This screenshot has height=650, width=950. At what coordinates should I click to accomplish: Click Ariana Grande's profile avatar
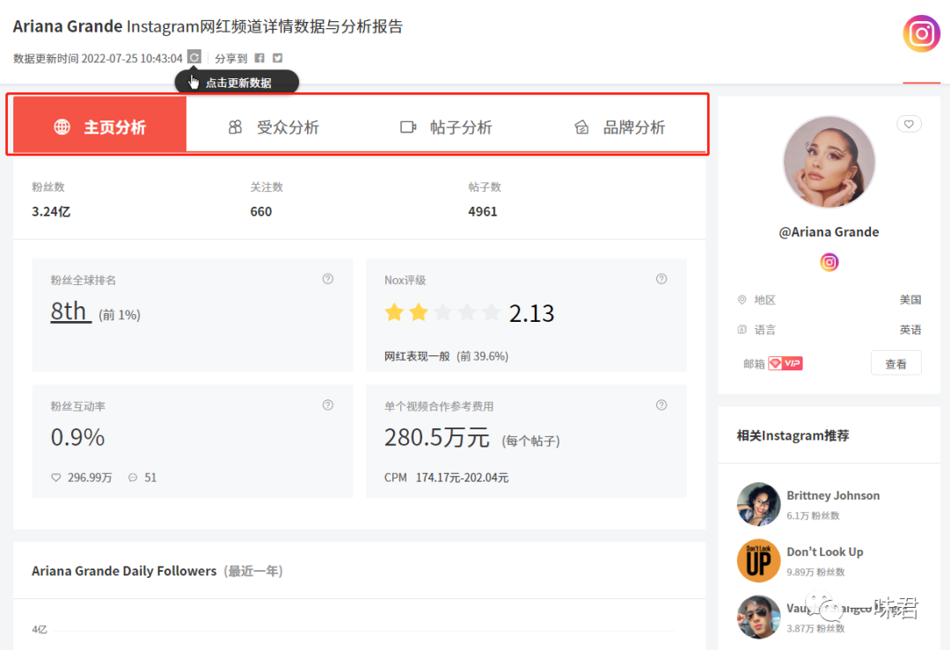(829, 162)
